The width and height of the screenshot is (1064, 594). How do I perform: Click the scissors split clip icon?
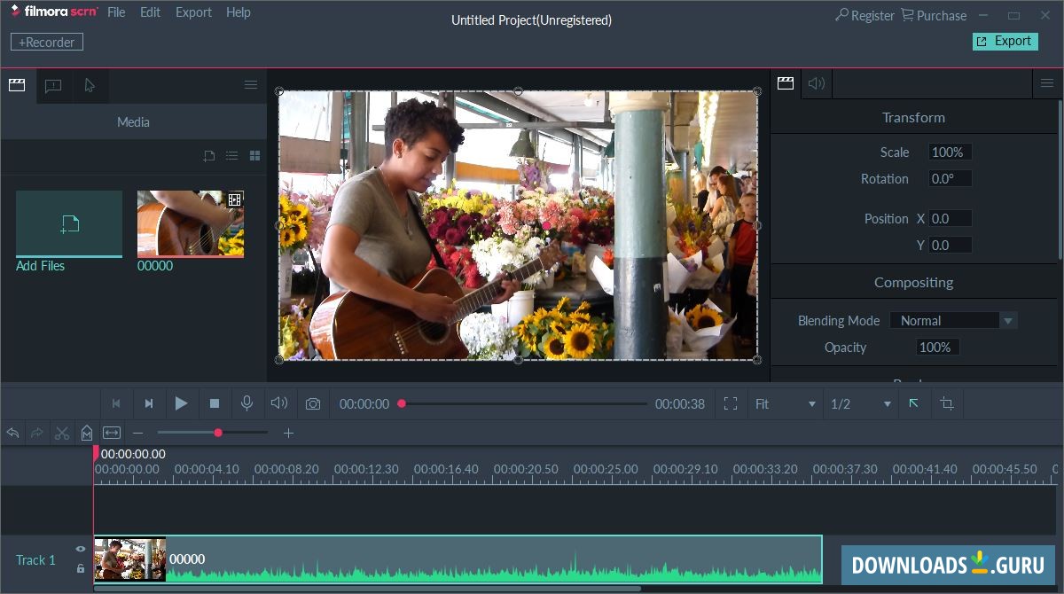(x=62, y=433)
